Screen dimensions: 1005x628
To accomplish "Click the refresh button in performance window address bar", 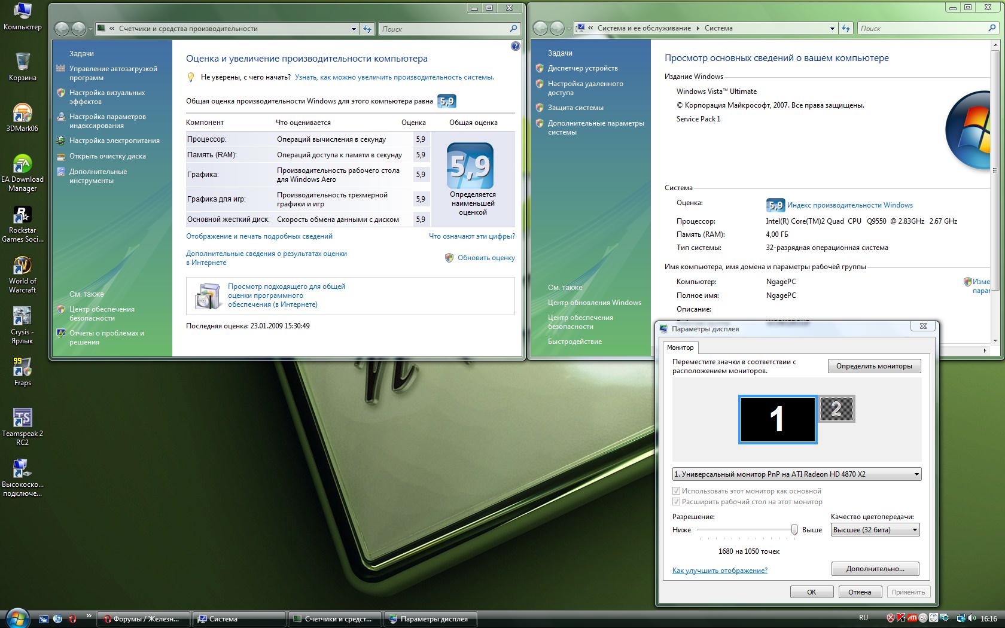I will (367, 29).
